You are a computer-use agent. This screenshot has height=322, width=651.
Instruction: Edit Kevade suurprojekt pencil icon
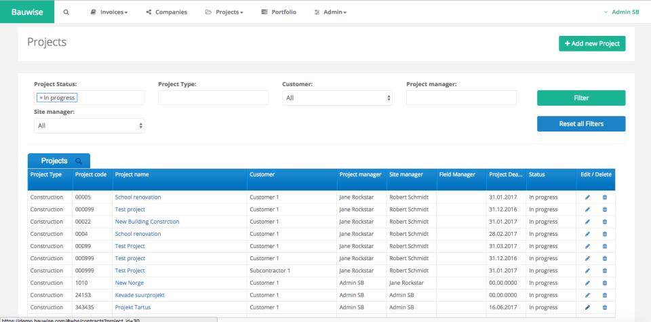point(587,295)
